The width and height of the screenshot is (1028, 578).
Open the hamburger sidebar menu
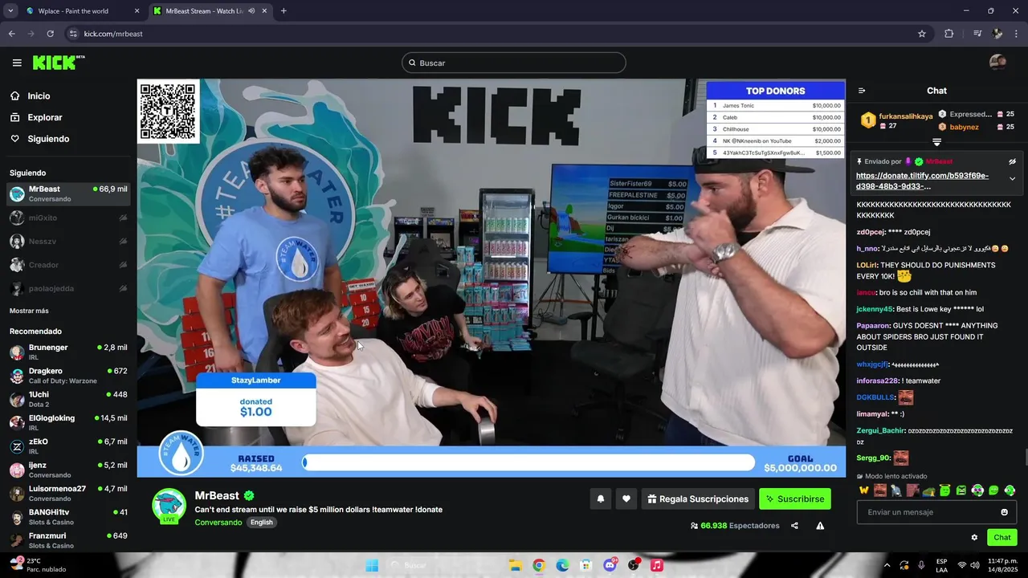coord(17,63)
